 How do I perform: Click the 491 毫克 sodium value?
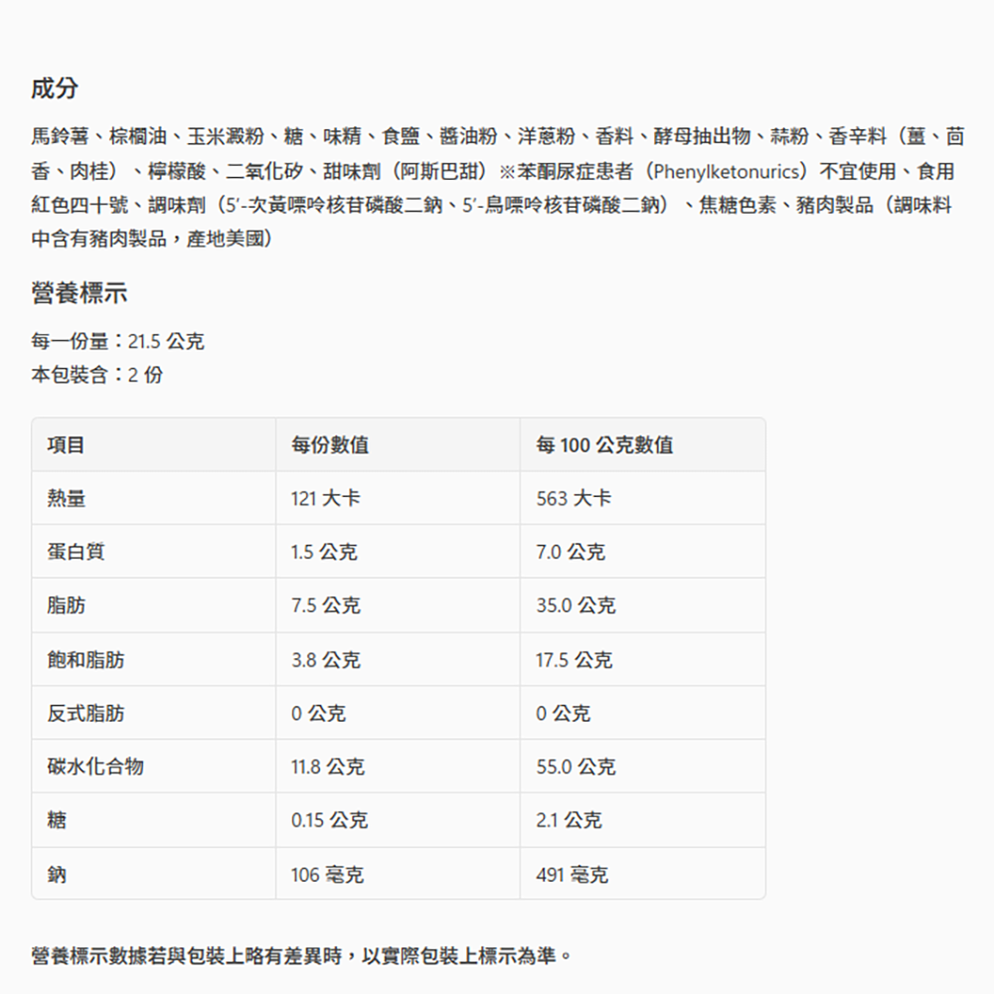572,875
